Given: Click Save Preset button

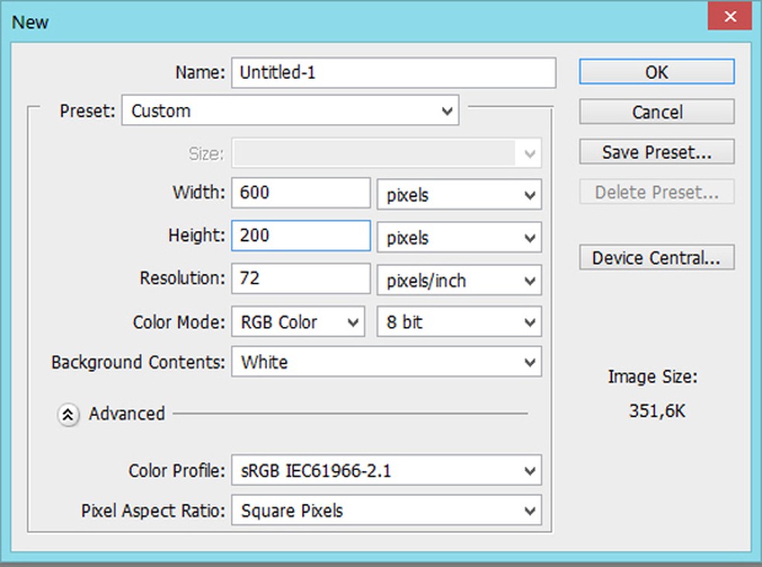Looking at the screenshot, I should [x=656, y=153].
